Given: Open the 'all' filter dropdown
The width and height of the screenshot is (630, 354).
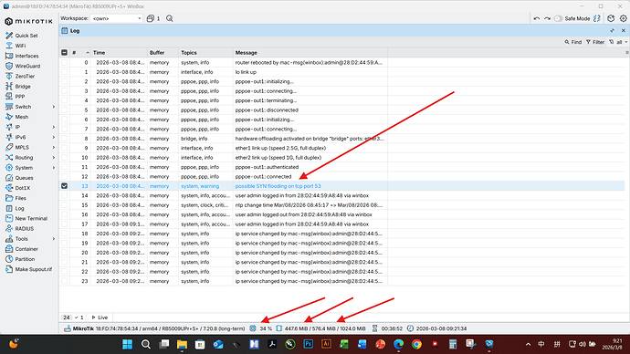Looking at the screenshot, I should [618, 42].
